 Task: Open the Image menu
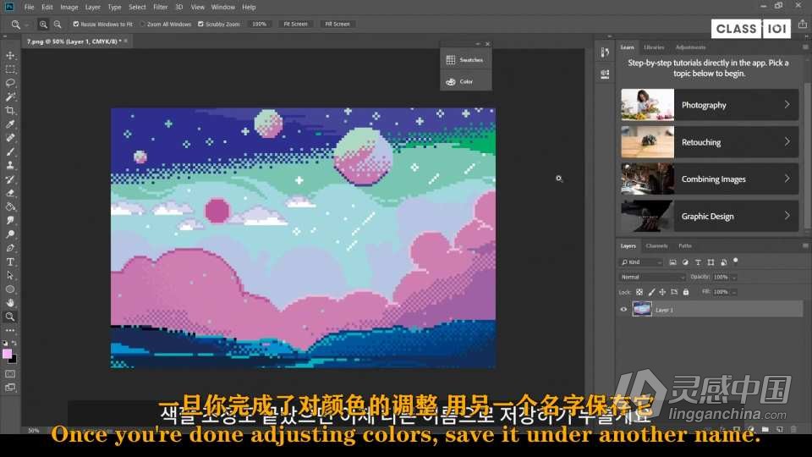69,8
